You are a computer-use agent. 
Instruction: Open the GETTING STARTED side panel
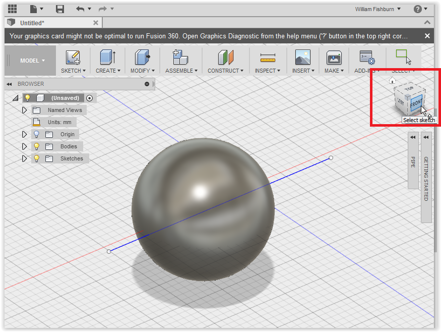click(426, 178)
